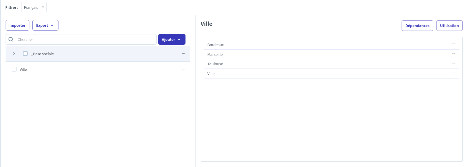Open the options menu for Bordeaux

(x=454, y=44)
